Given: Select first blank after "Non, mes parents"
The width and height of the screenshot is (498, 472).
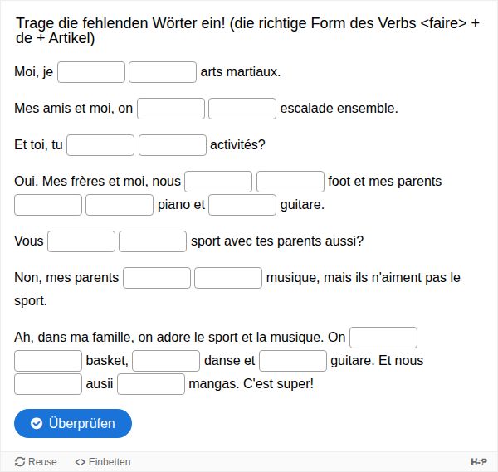Looking at the screenshot, I should coord(157,278).
